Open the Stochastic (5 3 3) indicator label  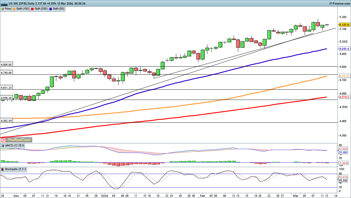[16, 169]
